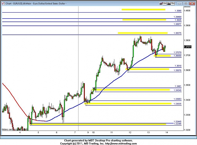197x145 pixels.
Task: Click the 1.3600 price axis label
Action: click(x=187, y=70)
